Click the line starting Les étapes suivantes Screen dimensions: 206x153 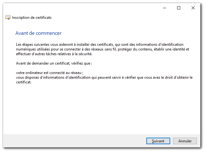coord(100,45)
